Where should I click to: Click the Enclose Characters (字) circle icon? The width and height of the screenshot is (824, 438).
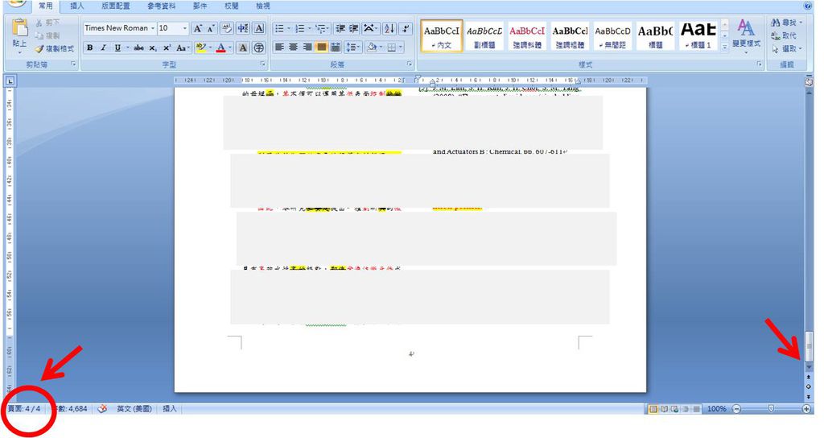(x=258, y=48)
